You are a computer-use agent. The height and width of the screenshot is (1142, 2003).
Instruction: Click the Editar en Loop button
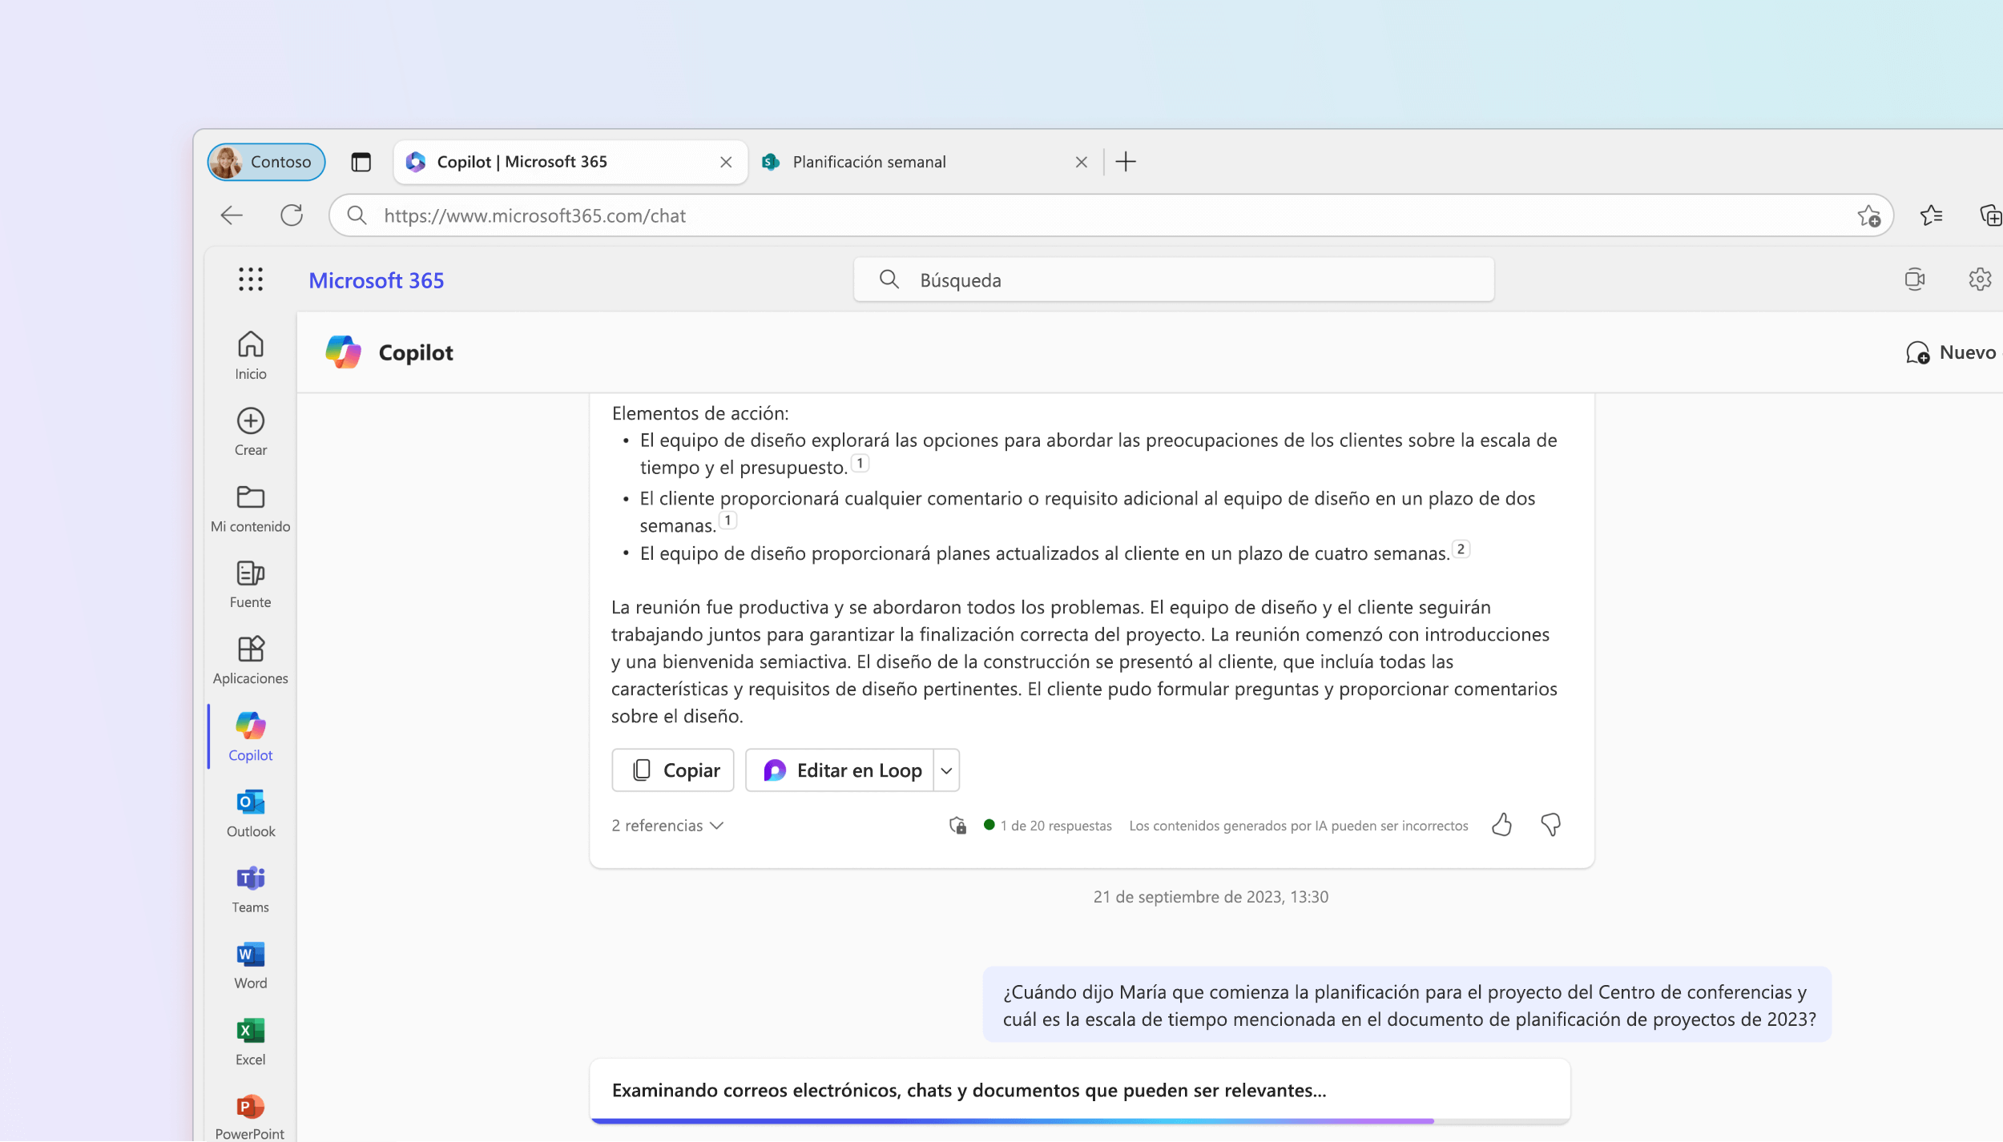tap(842, 770)
